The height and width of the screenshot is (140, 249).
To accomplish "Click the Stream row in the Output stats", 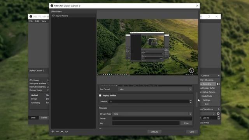I will pos(40,99).
